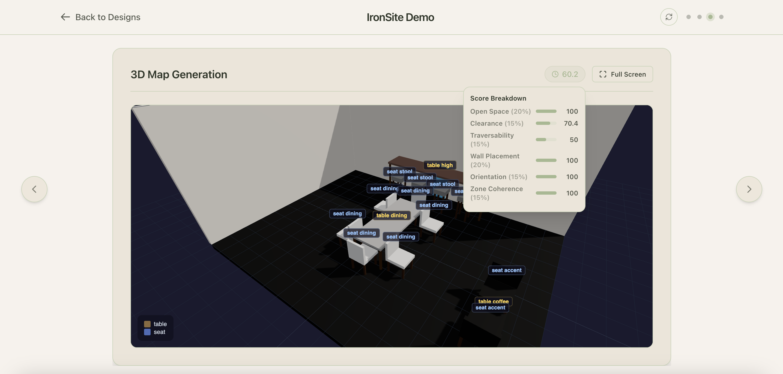The image size is (783, 374).
Task: Select the table coffee label
Action: click(493, 300)
